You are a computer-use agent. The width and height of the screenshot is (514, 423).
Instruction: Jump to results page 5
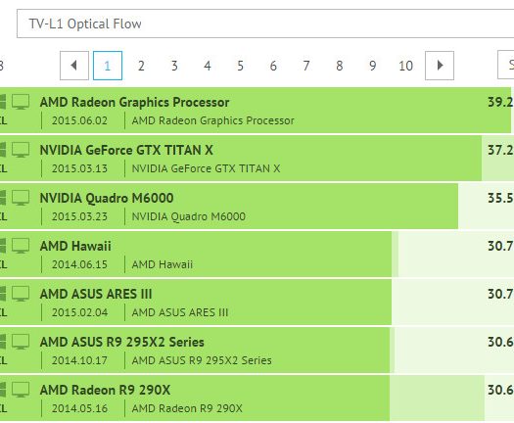point(240,66)
